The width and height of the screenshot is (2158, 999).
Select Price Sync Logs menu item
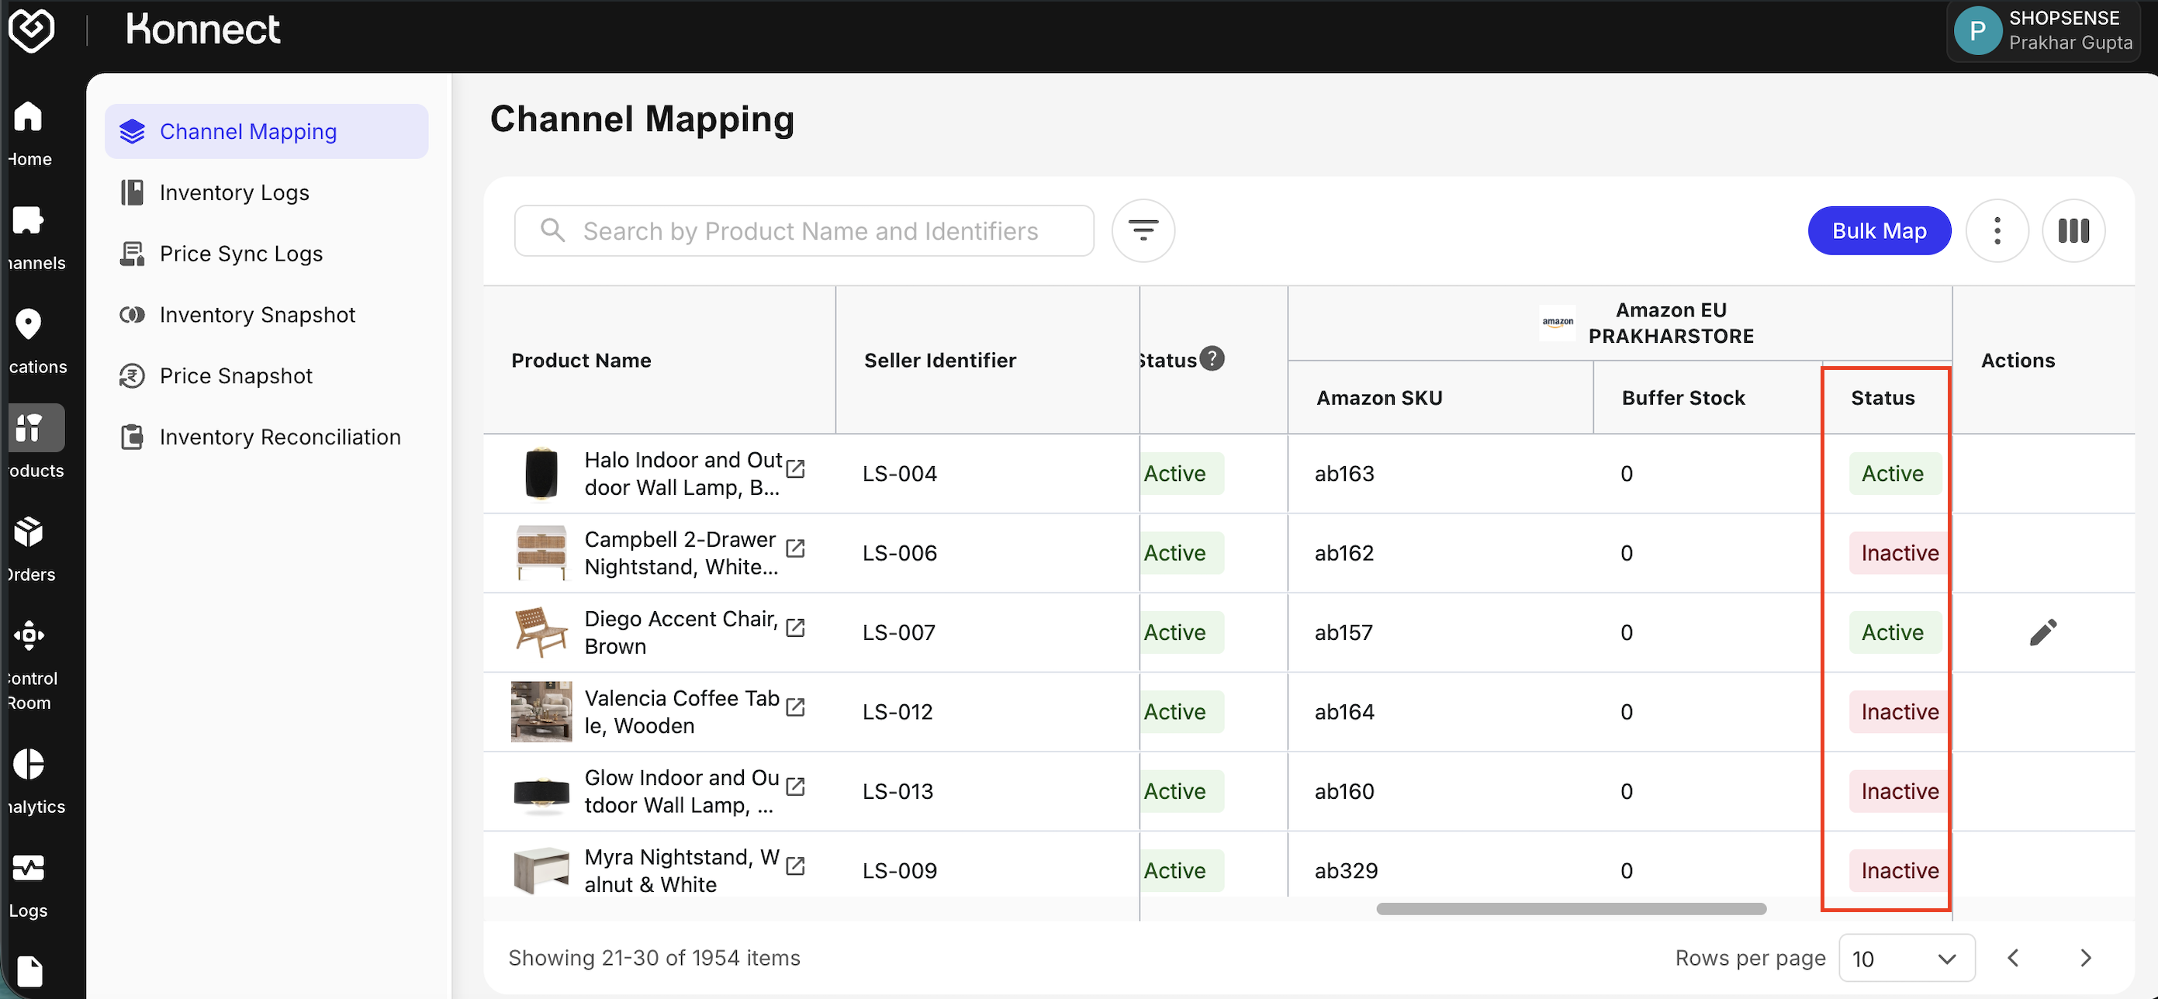click(240, 254)
